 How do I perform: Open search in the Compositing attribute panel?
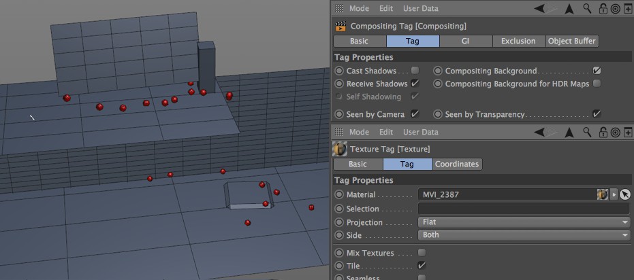point(587,9)
